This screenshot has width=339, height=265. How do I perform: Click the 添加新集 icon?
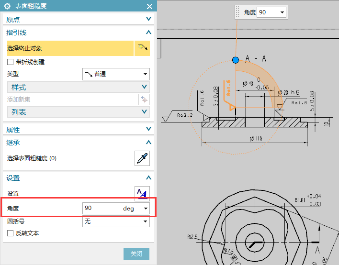tap(144, 99)
